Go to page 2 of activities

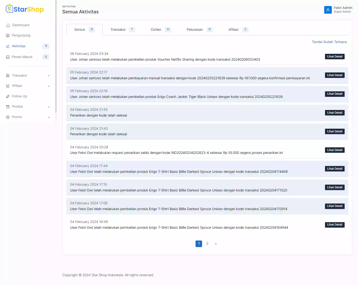tap(207, 244)
